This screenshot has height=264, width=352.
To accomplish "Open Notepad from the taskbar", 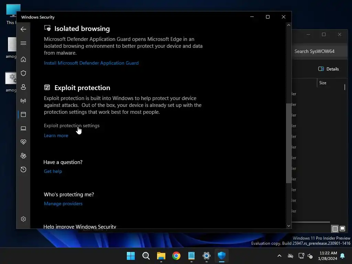I will pyautogui.click(x=191, y=256).
